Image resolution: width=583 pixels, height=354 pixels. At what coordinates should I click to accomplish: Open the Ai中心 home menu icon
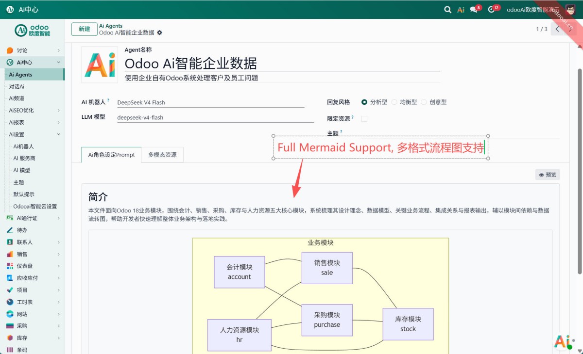coord(10,9)
